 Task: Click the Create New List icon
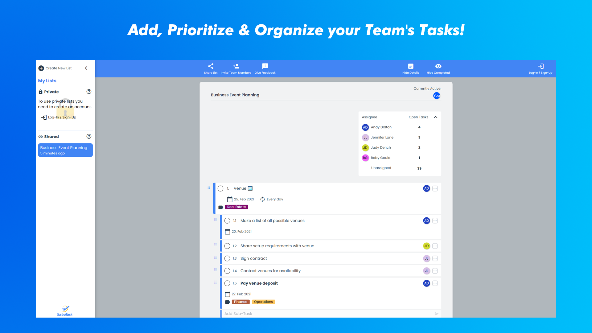[41, 68]
